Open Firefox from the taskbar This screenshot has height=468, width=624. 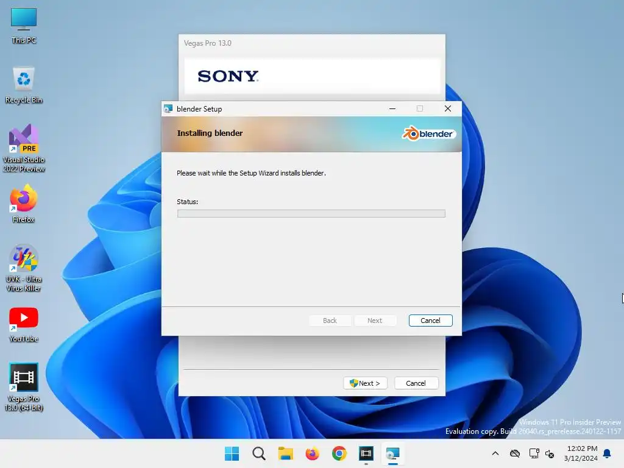pyautogui.click(x=313, y=453)
